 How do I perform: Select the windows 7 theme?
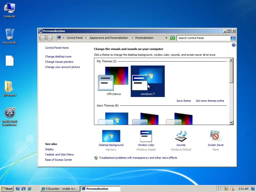click(147, 81)
